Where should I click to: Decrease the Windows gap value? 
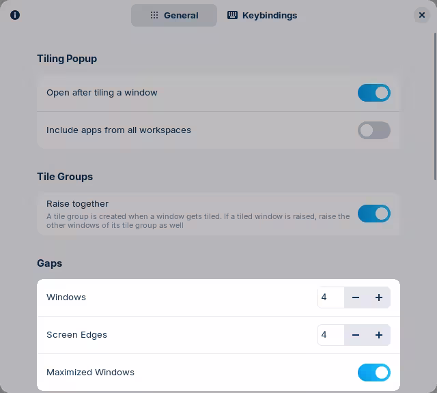356,297
